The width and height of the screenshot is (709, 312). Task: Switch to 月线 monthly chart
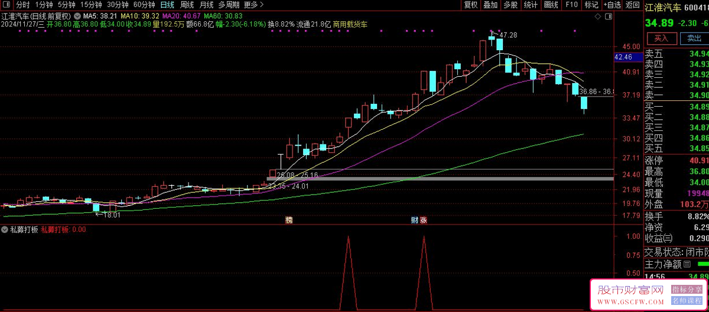(x=206, y=5)
